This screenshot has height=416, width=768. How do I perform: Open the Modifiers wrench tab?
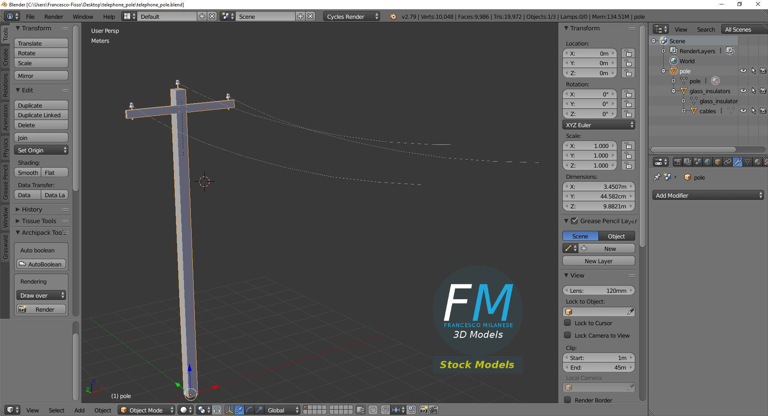click(738, 162)
